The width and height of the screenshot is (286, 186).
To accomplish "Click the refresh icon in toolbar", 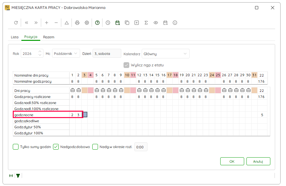I will click(16, 23).
